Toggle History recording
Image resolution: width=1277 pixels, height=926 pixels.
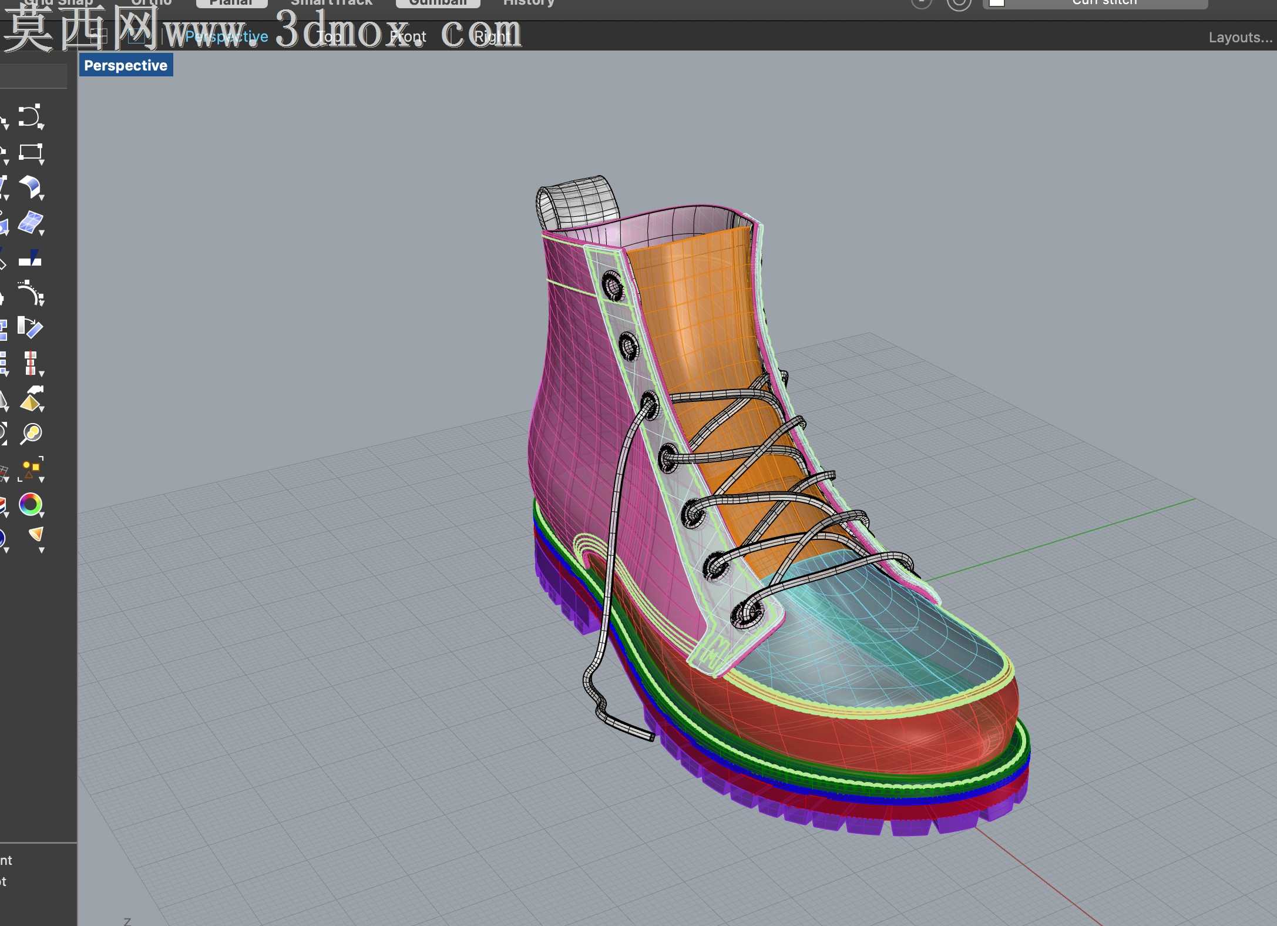click(x=529, y=3)
